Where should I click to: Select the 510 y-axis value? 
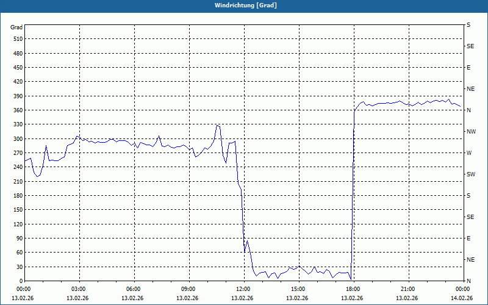[x=18, y=39]
